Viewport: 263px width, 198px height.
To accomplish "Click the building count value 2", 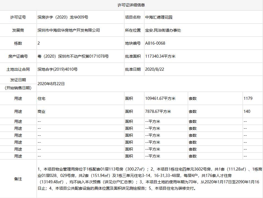I will (39, 43).
